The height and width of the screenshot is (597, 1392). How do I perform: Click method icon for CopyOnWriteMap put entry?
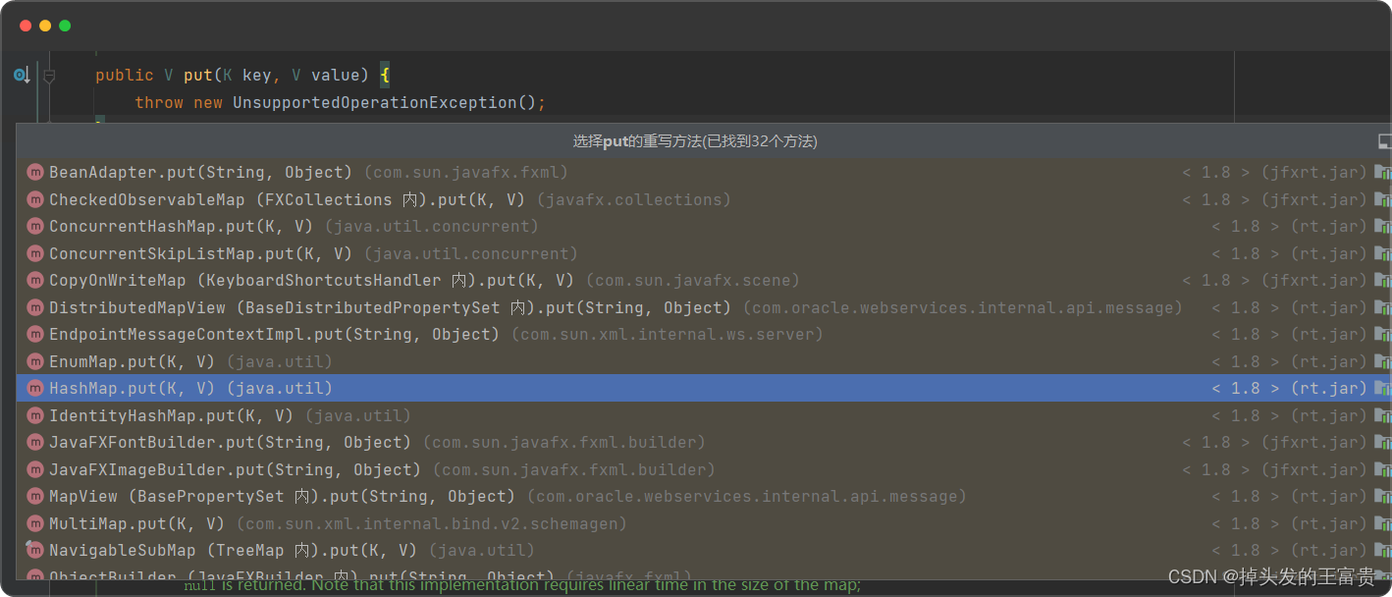[35, 280]
